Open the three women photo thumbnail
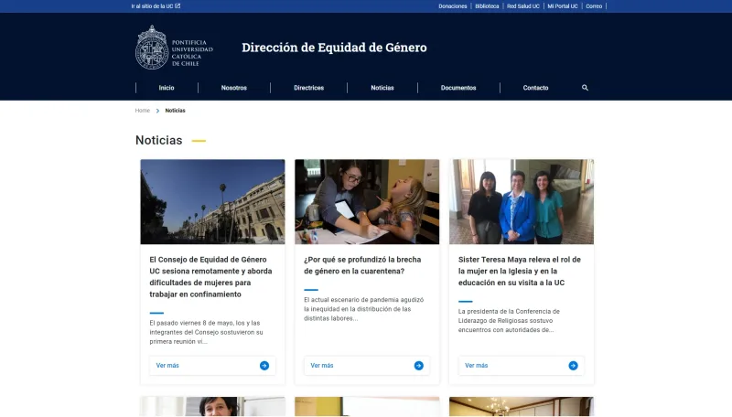 tap(522, 201)
